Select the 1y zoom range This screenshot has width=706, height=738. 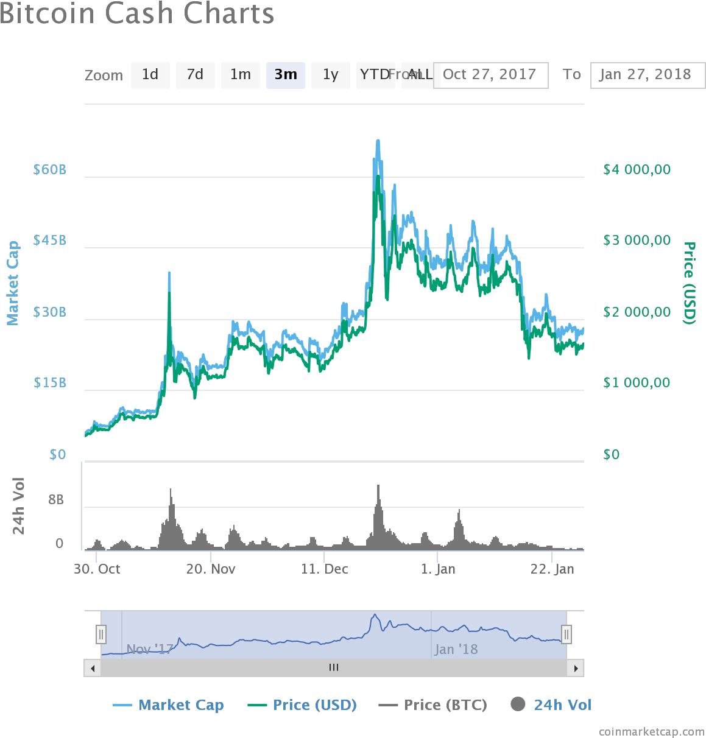pos(330,75)
